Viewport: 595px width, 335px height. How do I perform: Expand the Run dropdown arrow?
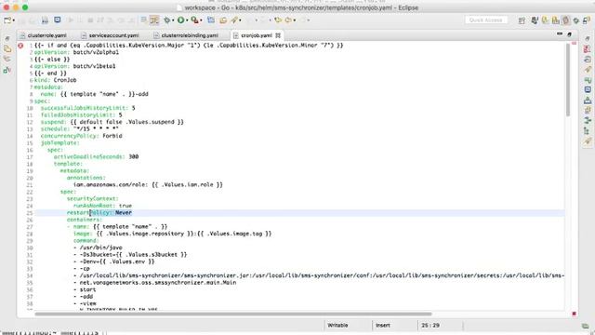pyautogui.click(x=187, y=20)
